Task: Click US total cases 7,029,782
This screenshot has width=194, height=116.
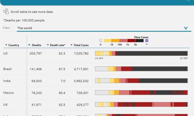Action: pyautogui.click(x=81, y=53)
